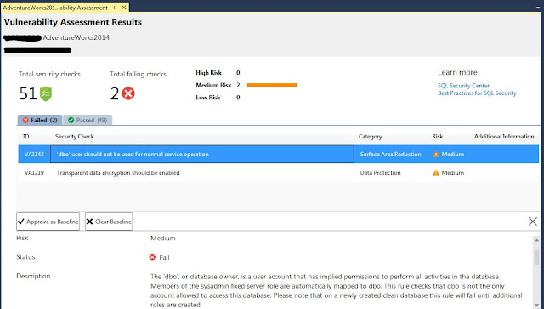Sort by the ID column header
The height and width of the screenshot is (309, 544).
coord(26,137)
